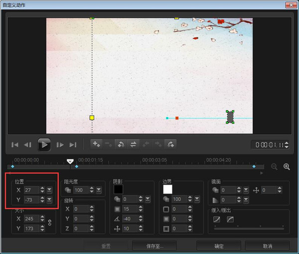Open the opacity 100 slider dropdown
Screen dimensions: 299x254
tap(99, 190)
